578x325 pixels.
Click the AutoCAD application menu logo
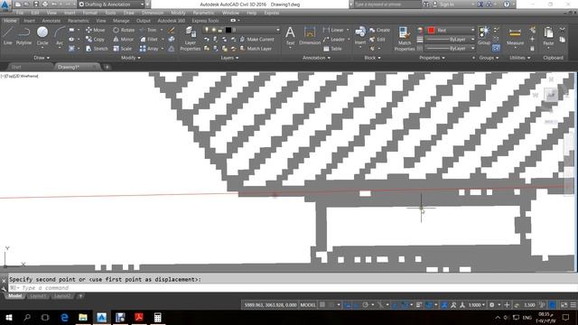point(5,5)
